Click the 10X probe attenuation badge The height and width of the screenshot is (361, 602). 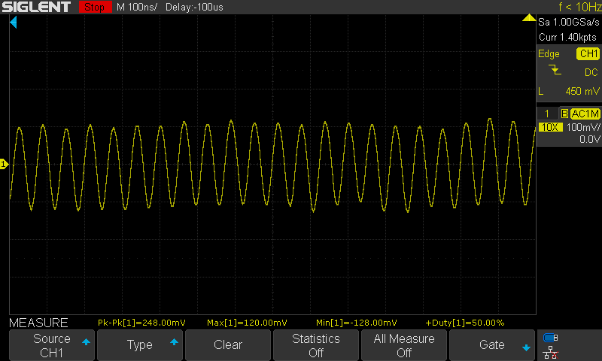tap(550, 127)
